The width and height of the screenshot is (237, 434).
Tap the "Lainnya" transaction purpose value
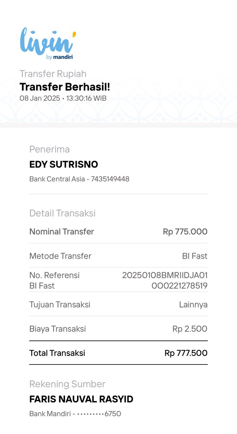coord(193,304)
